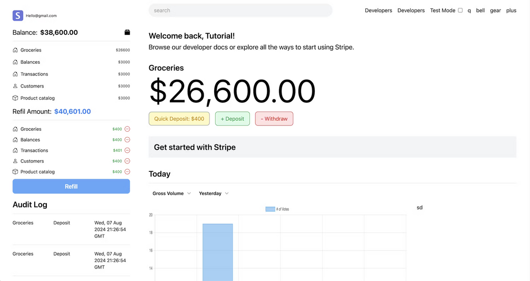
Task: Click the Get started with Stripe banner
Action: coord(333,147)
